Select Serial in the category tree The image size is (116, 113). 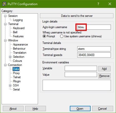click(x=16, y=89)
